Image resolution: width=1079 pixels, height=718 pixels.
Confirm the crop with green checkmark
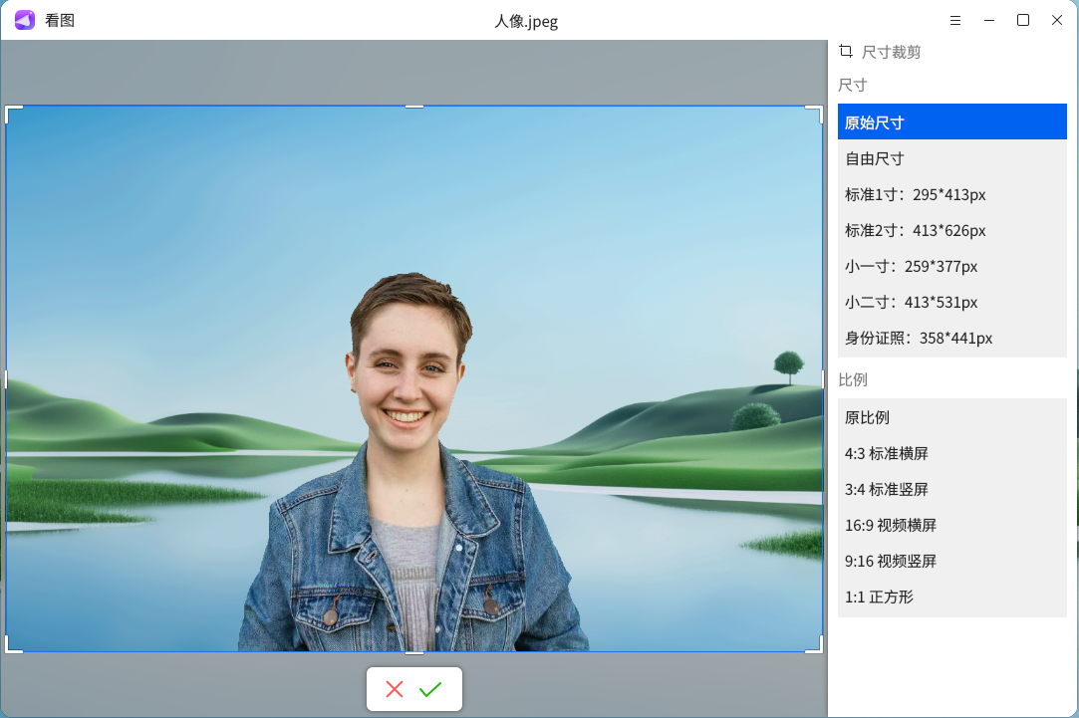click(x=430, y=689)
